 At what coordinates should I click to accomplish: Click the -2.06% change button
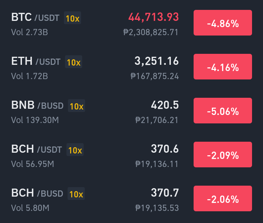click(223, 198)
